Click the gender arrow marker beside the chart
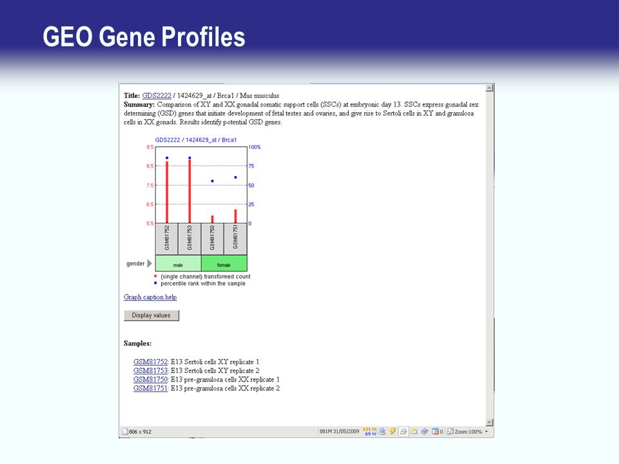619x464 pixels. [x=149, y=263]
